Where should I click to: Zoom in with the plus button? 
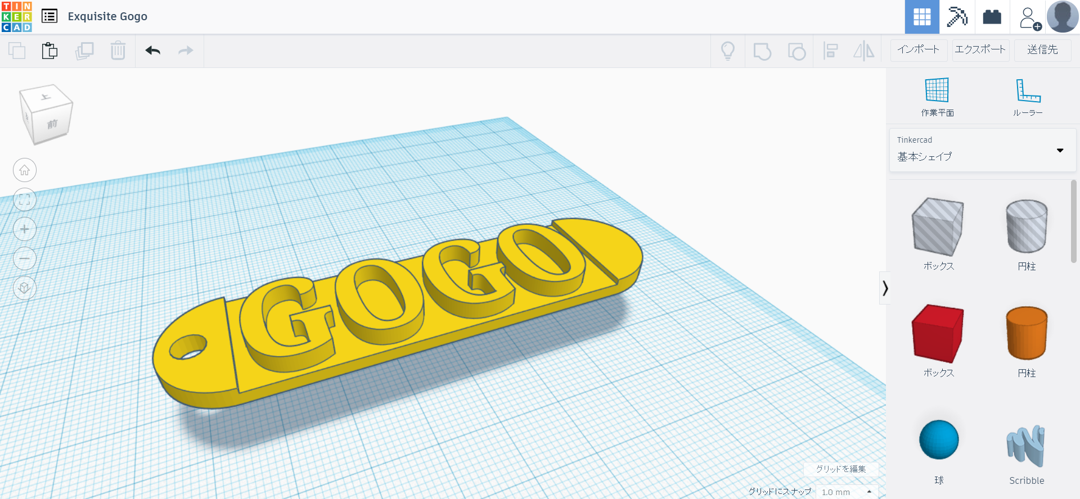25,229
